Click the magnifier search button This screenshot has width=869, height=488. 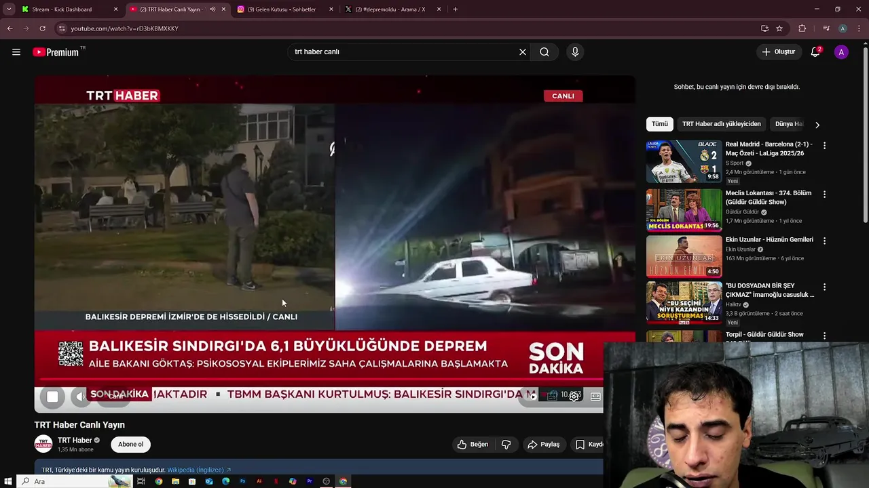click(544, 52)
